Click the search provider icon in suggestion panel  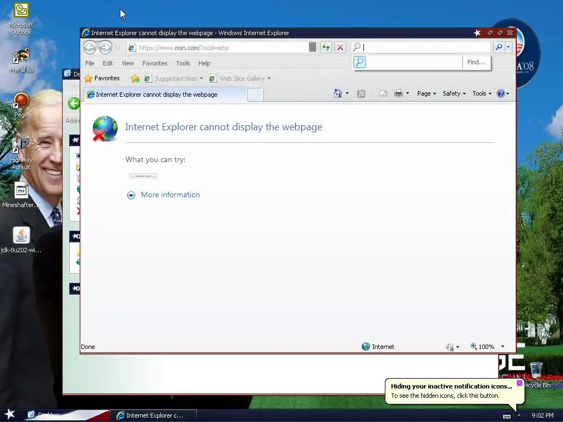pos(360,62)
